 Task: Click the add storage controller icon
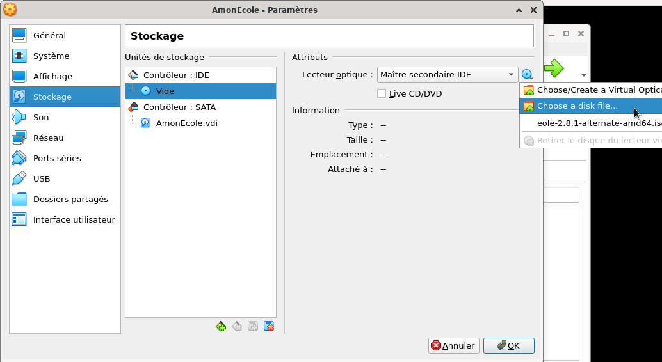point(221,326)
